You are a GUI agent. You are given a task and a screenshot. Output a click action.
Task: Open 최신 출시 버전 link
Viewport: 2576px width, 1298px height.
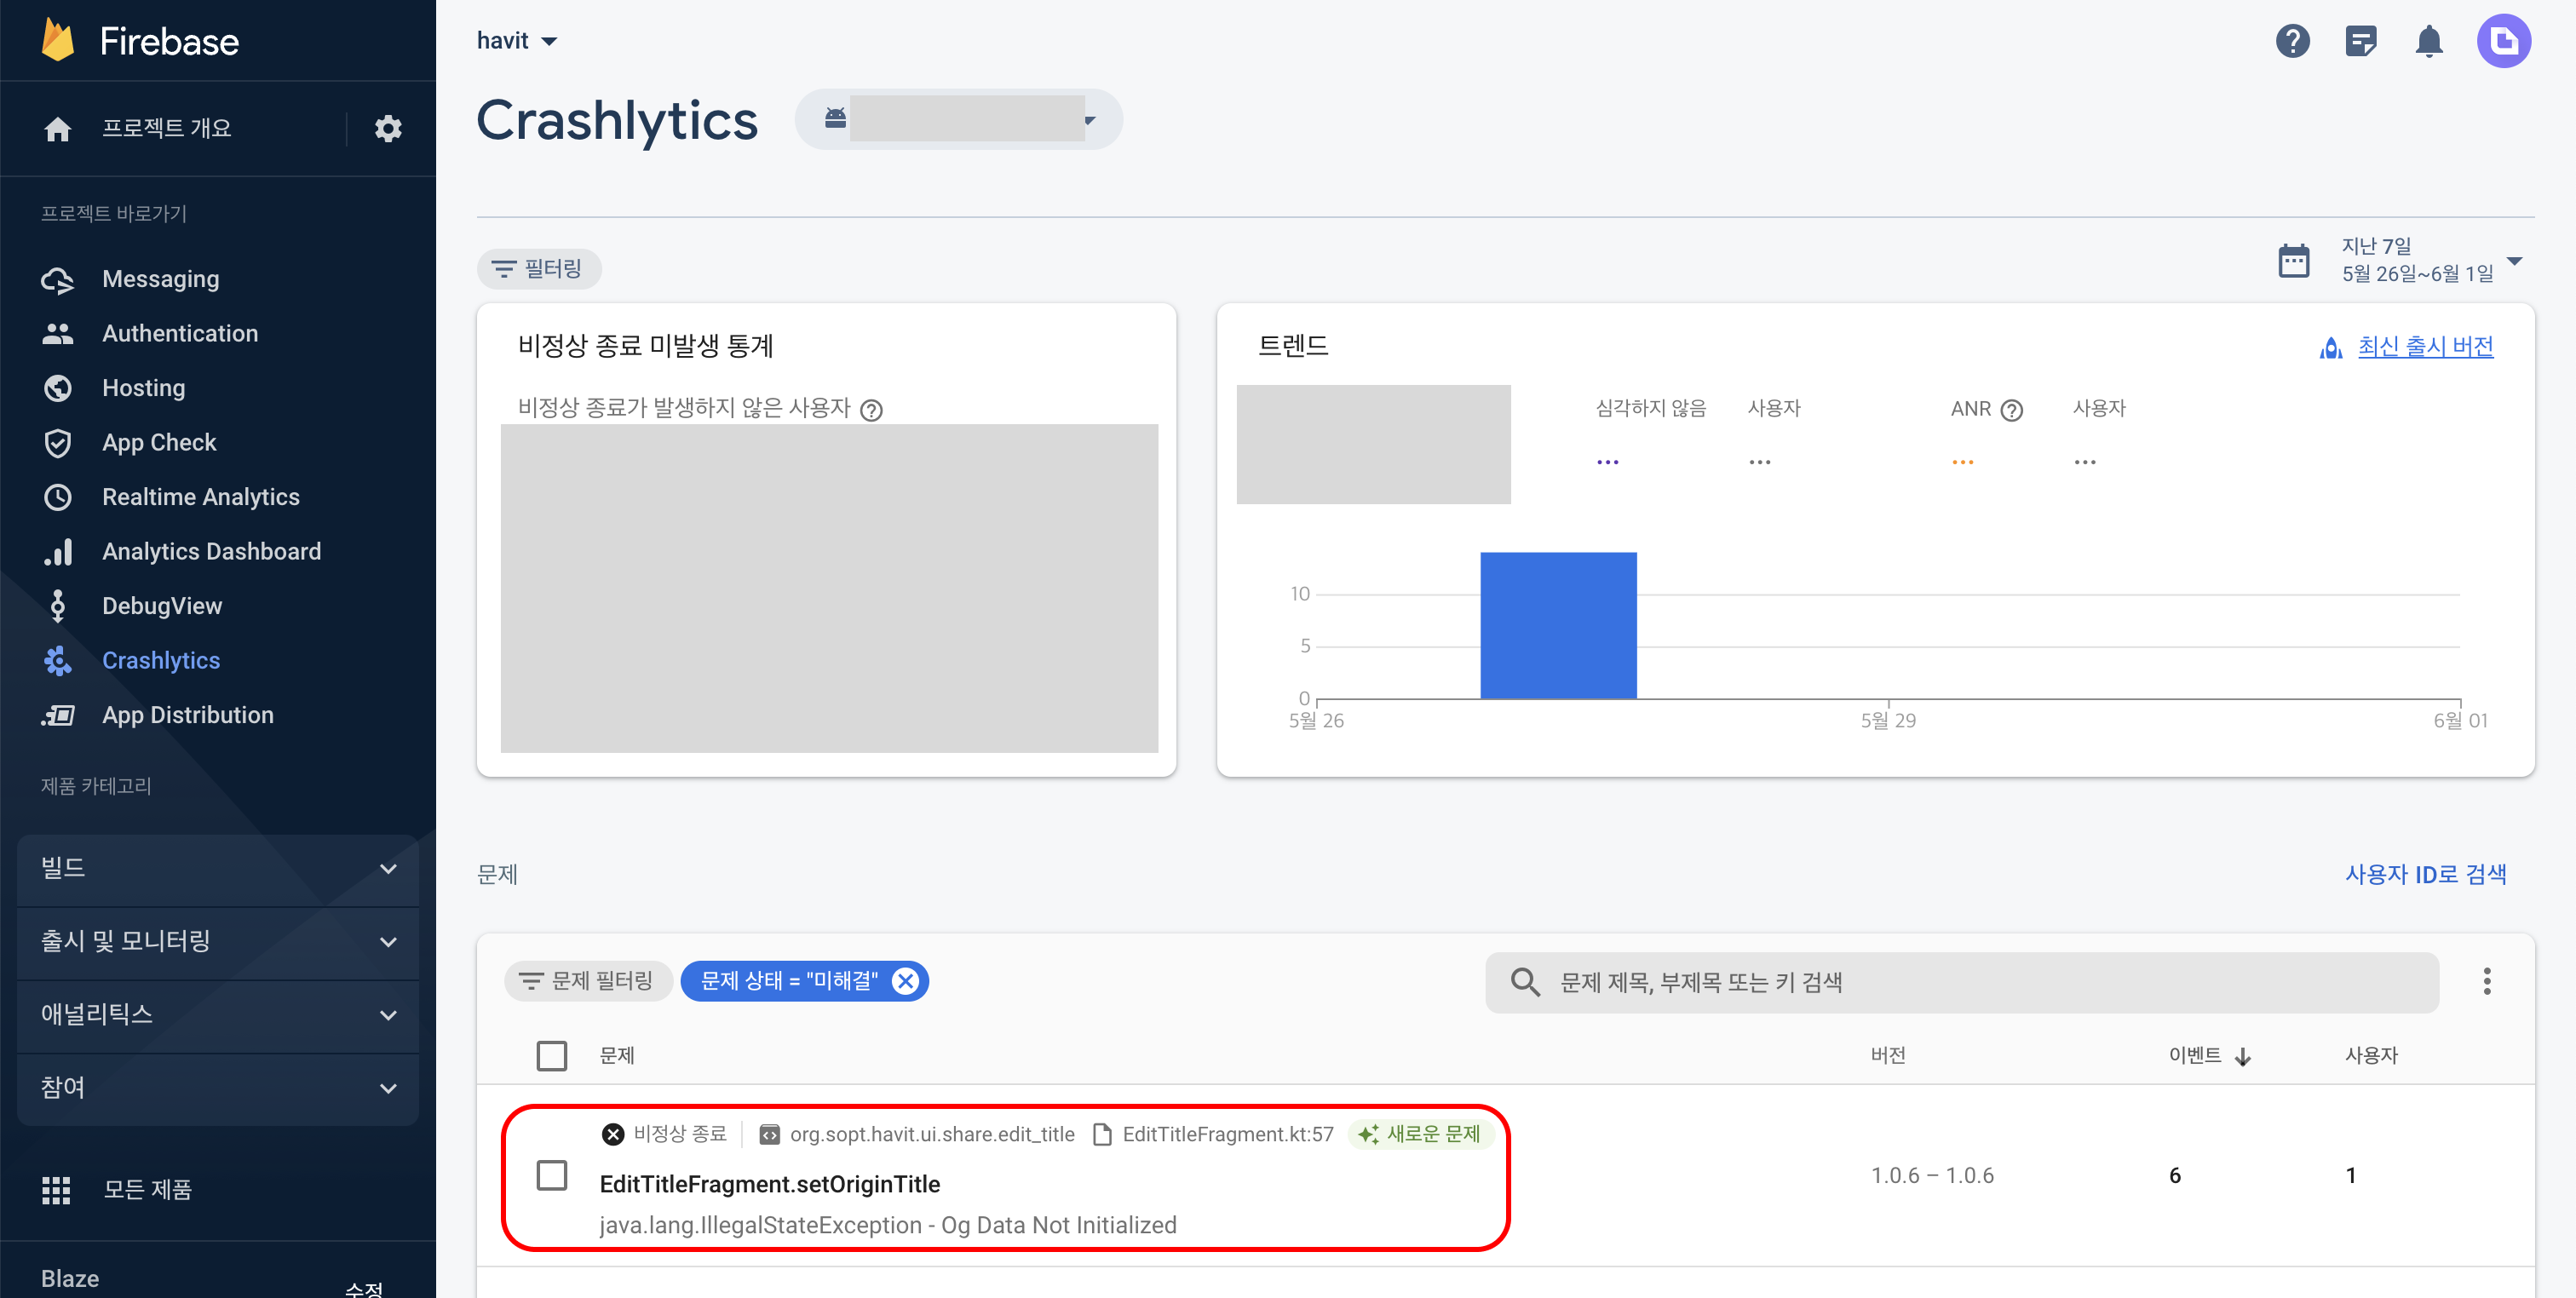coord(2425,348)
